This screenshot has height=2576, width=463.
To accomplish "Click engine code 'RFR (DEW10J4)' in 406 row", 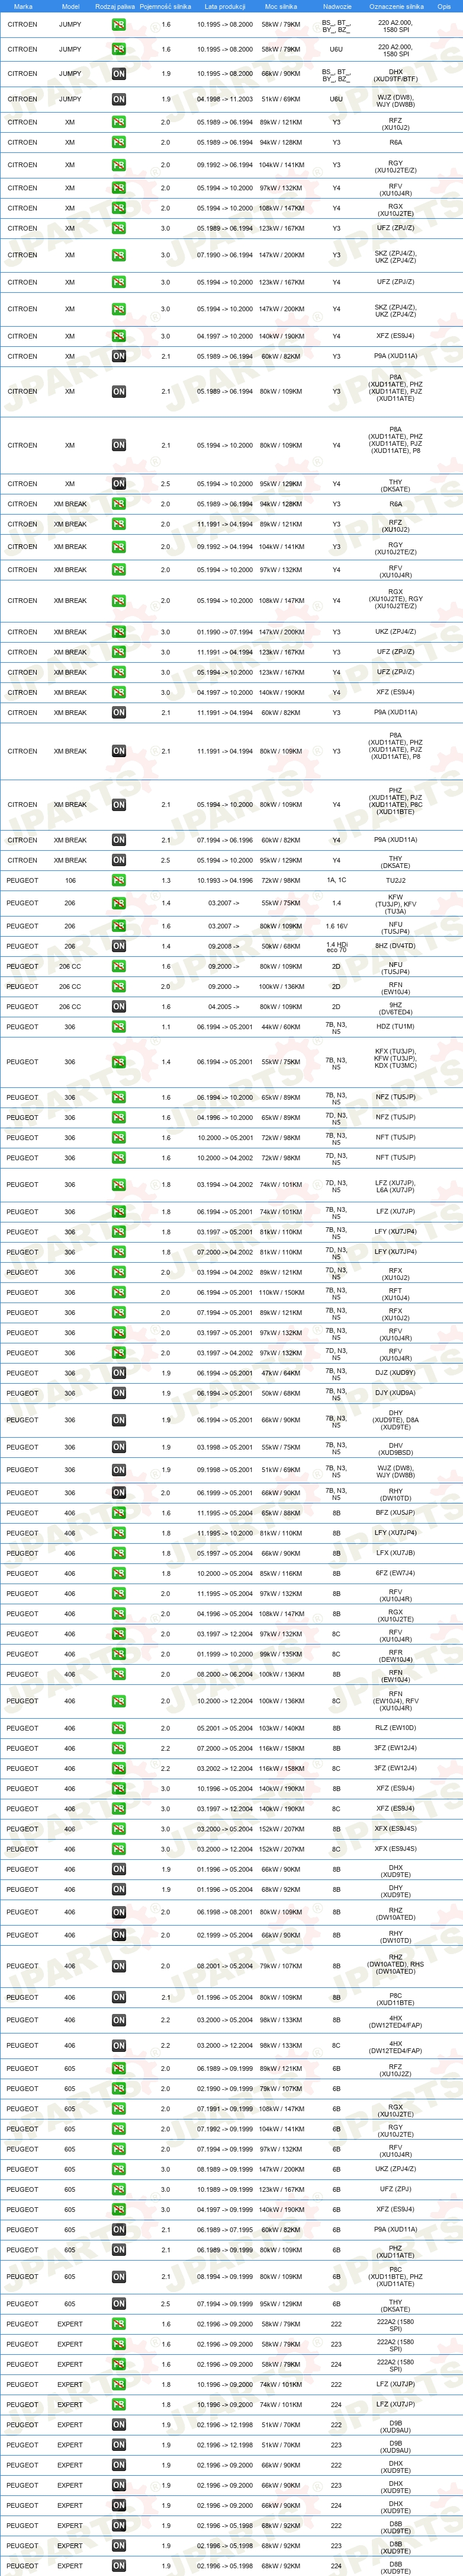I will (396, 1654).
